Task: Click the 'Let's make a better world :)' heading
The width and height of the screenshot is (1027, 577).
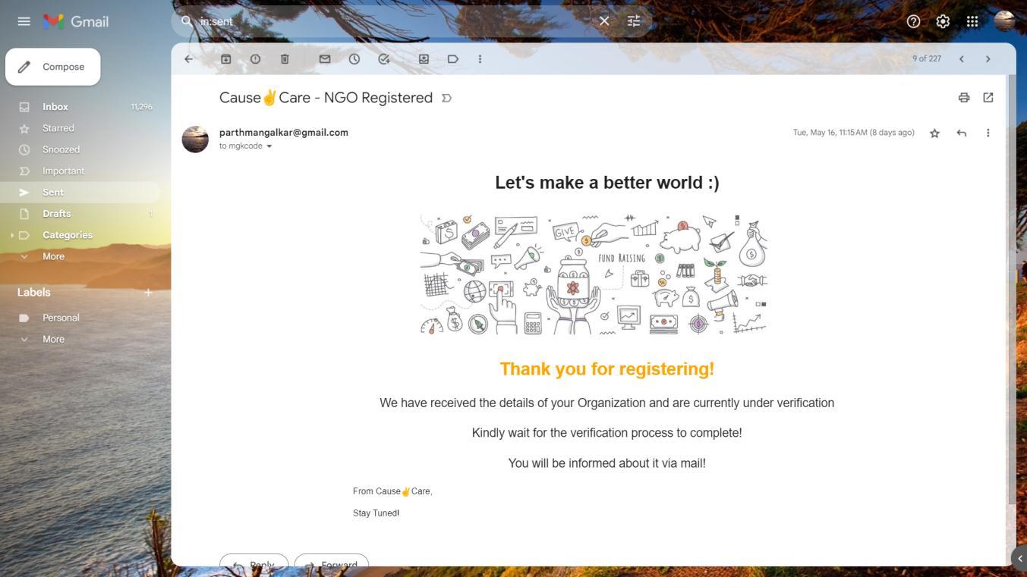Action: click(607, 183)
